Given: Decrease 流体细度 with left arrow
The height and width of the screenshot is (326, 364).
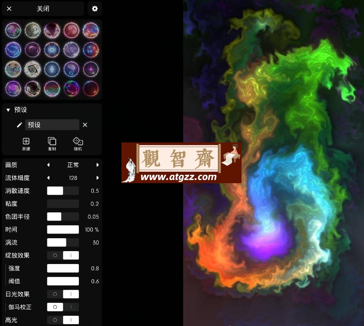Looking at the screenshot, I should coord(48,178).
